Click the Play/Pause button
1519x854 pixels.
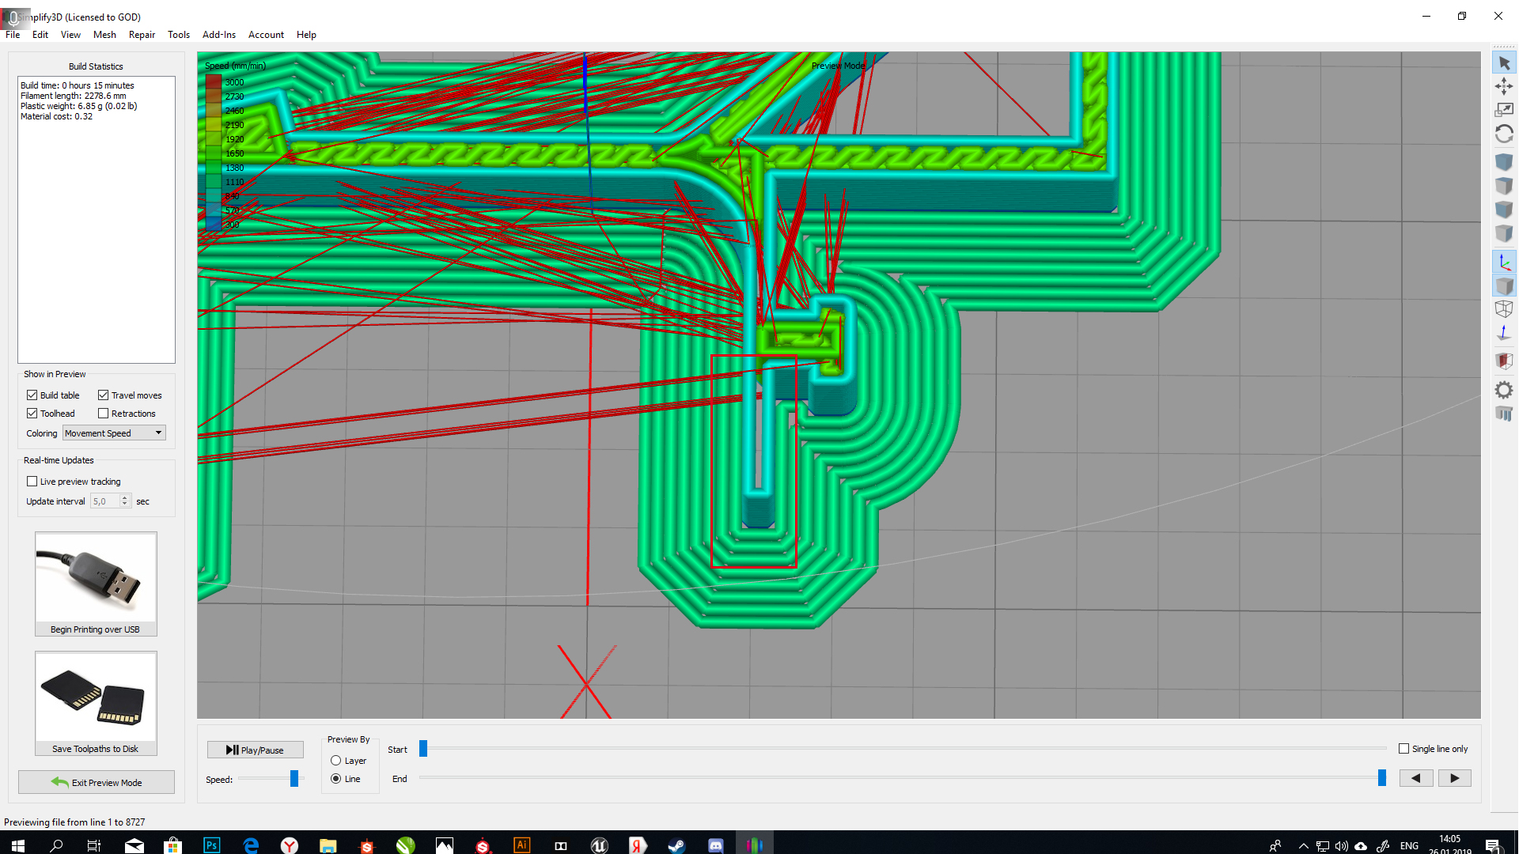pos(255,750)
